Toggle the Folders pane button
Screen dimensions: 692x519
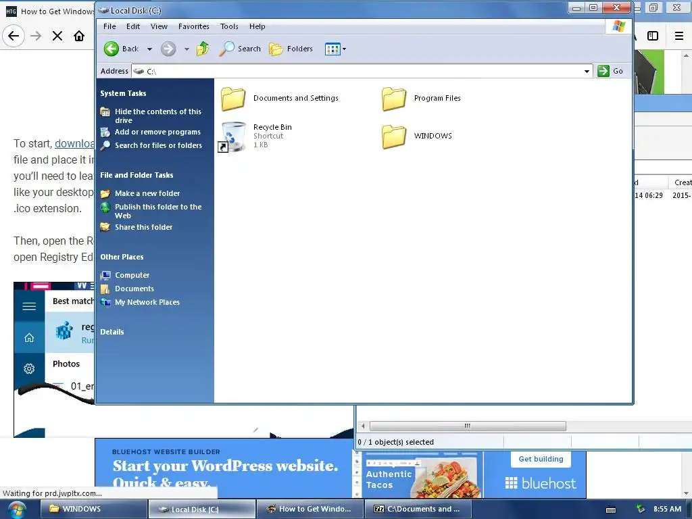pyautogui.click(x=291, y=49)
